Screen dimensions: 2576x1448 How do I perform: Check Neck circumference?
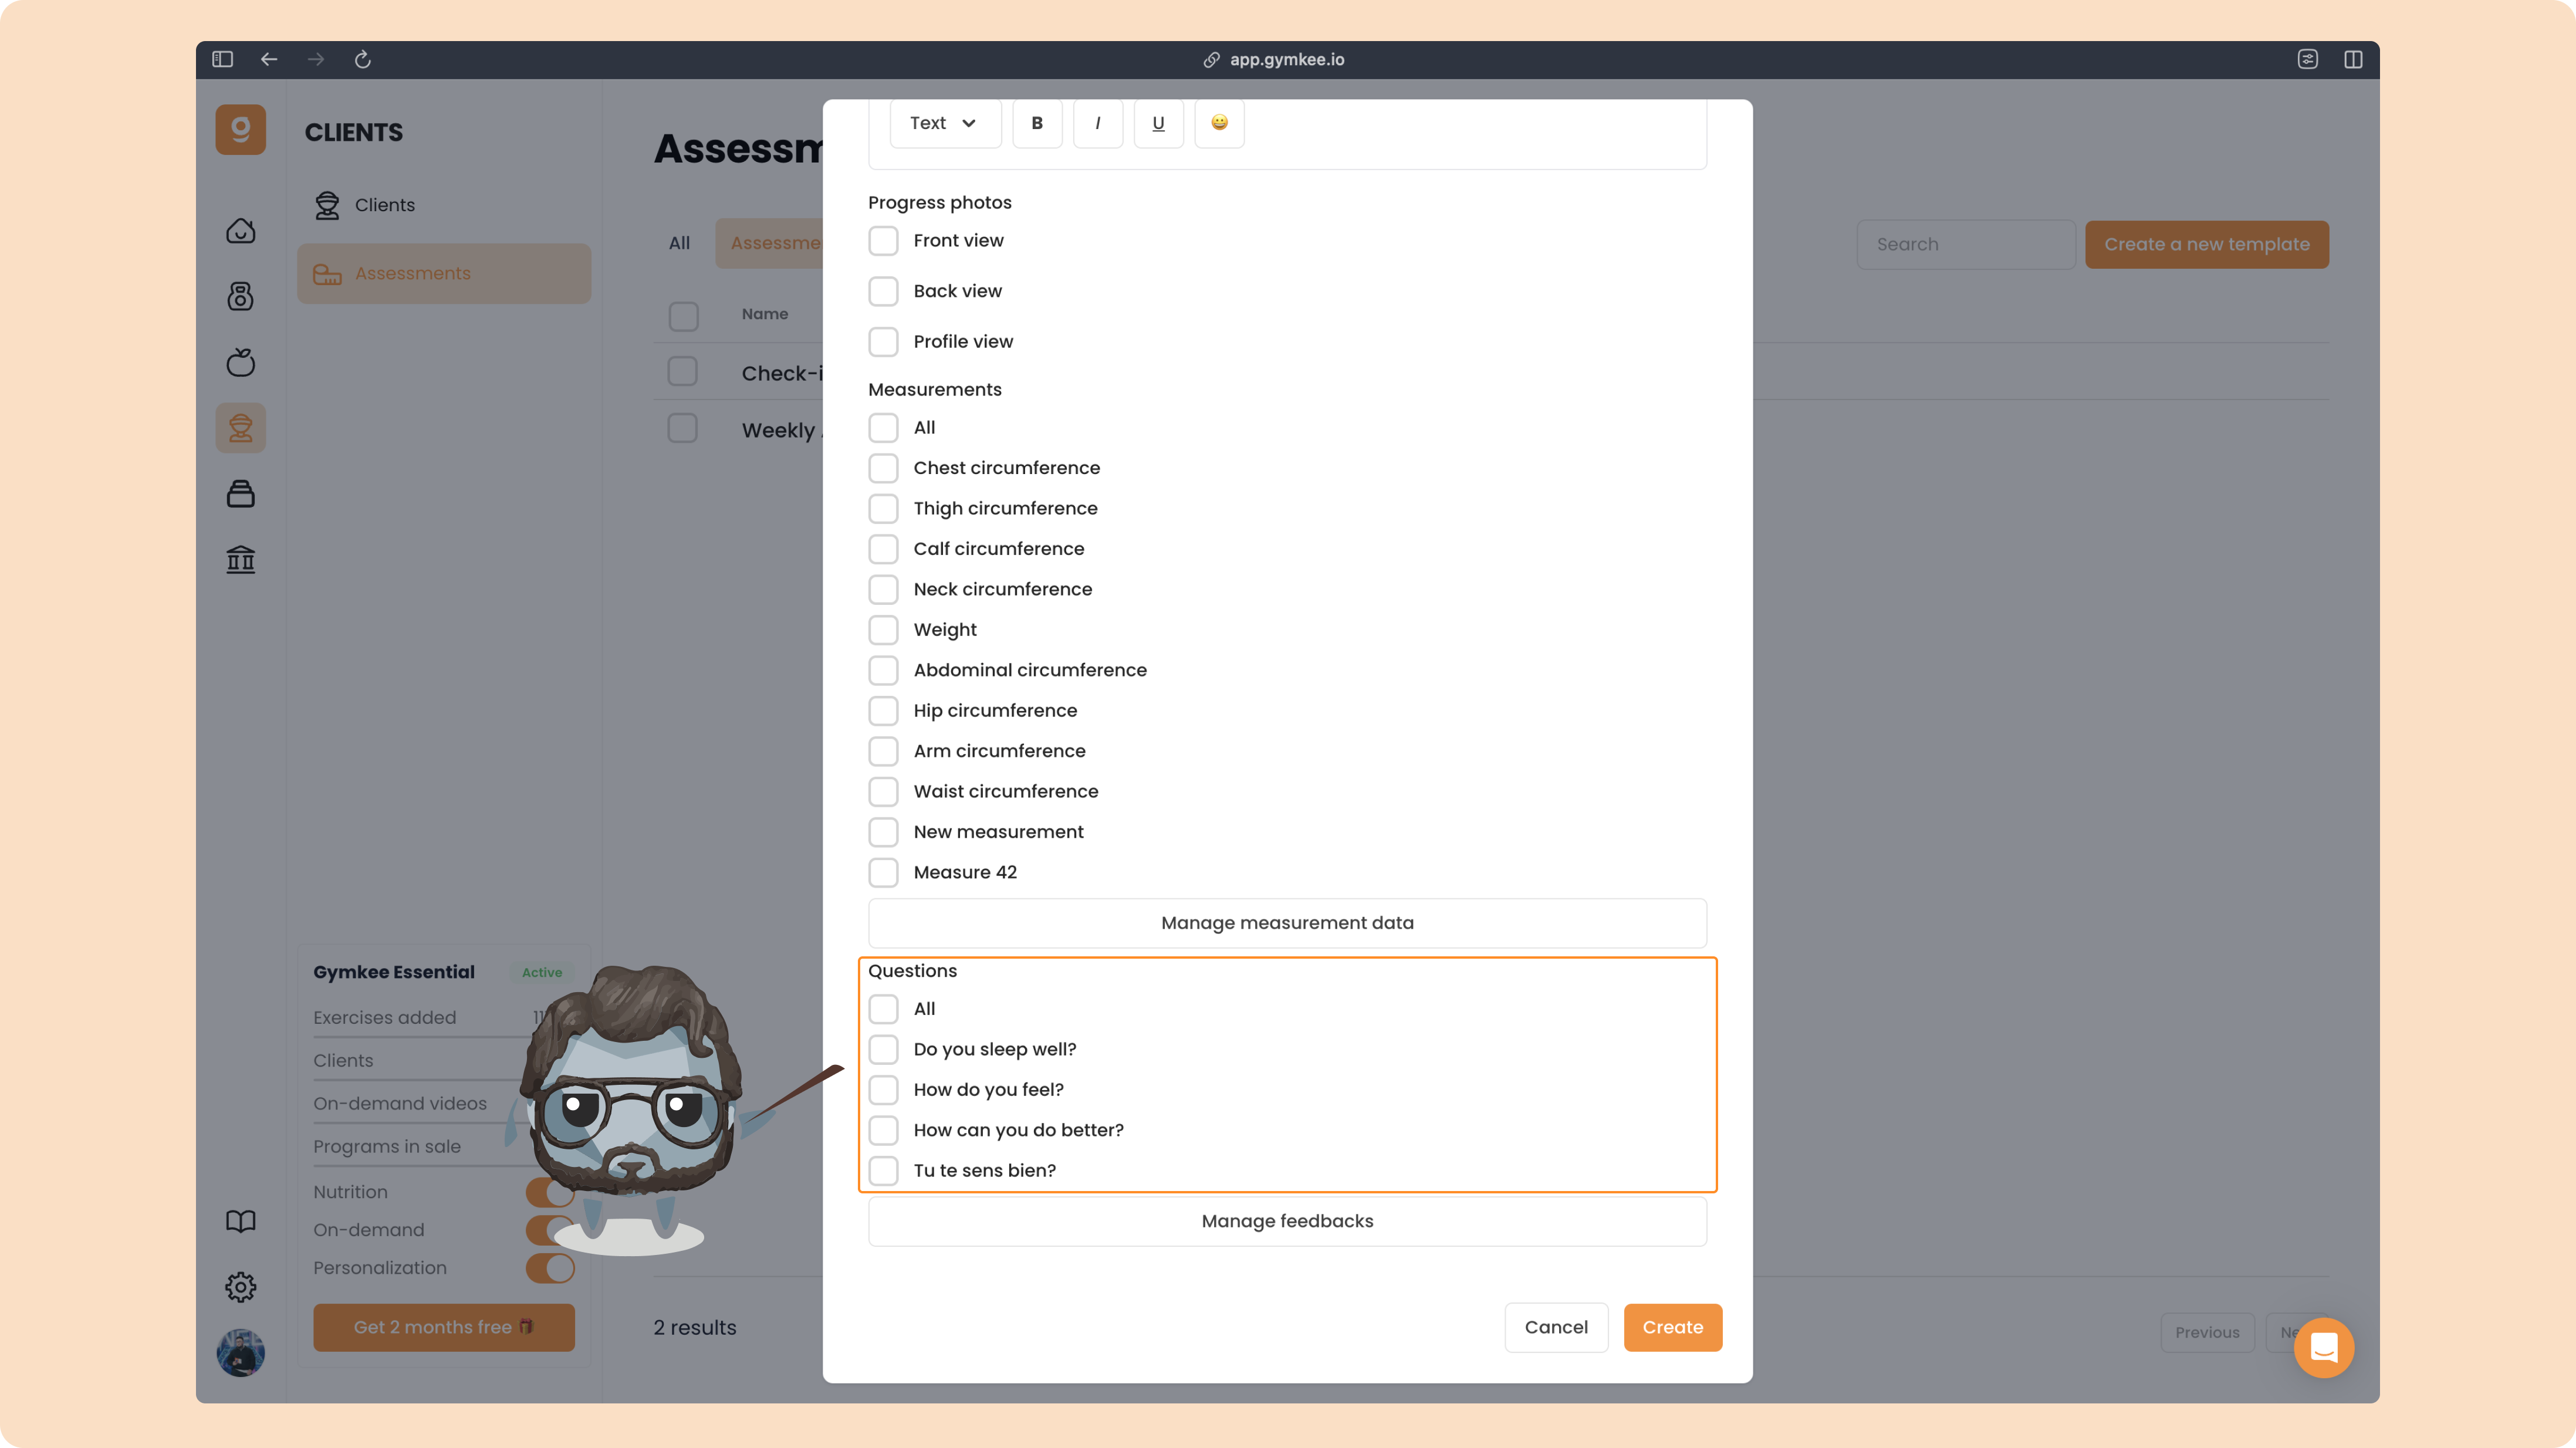pyautogui.click(x=883, y=589)
